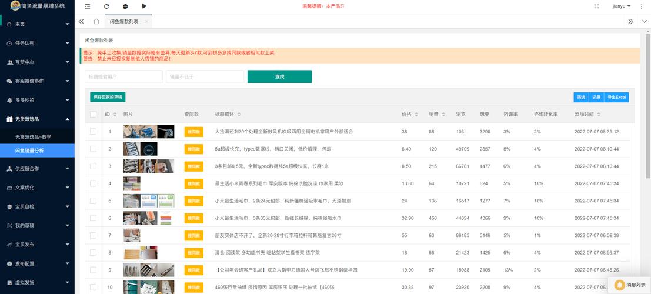Collapse the sidebar with the menu-fold icon

[87, 6]
